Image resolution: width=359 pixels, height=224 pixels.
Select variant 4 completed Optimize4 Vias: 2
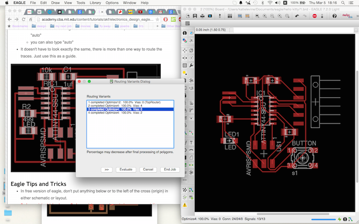pos(130,113)
